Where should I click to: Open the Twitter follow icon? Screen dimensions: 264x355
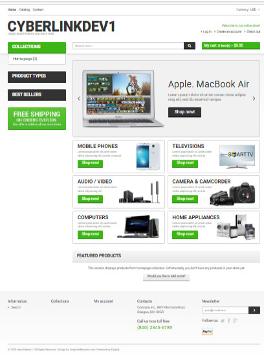coord(223,321)
